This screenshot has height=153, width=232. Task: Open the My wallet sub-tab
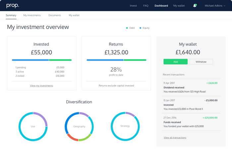(x=74, y=15)
